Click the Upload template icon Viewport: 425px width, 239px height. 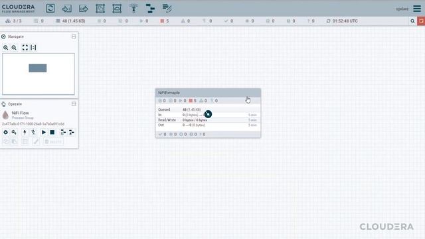click(x=72, y=132)
